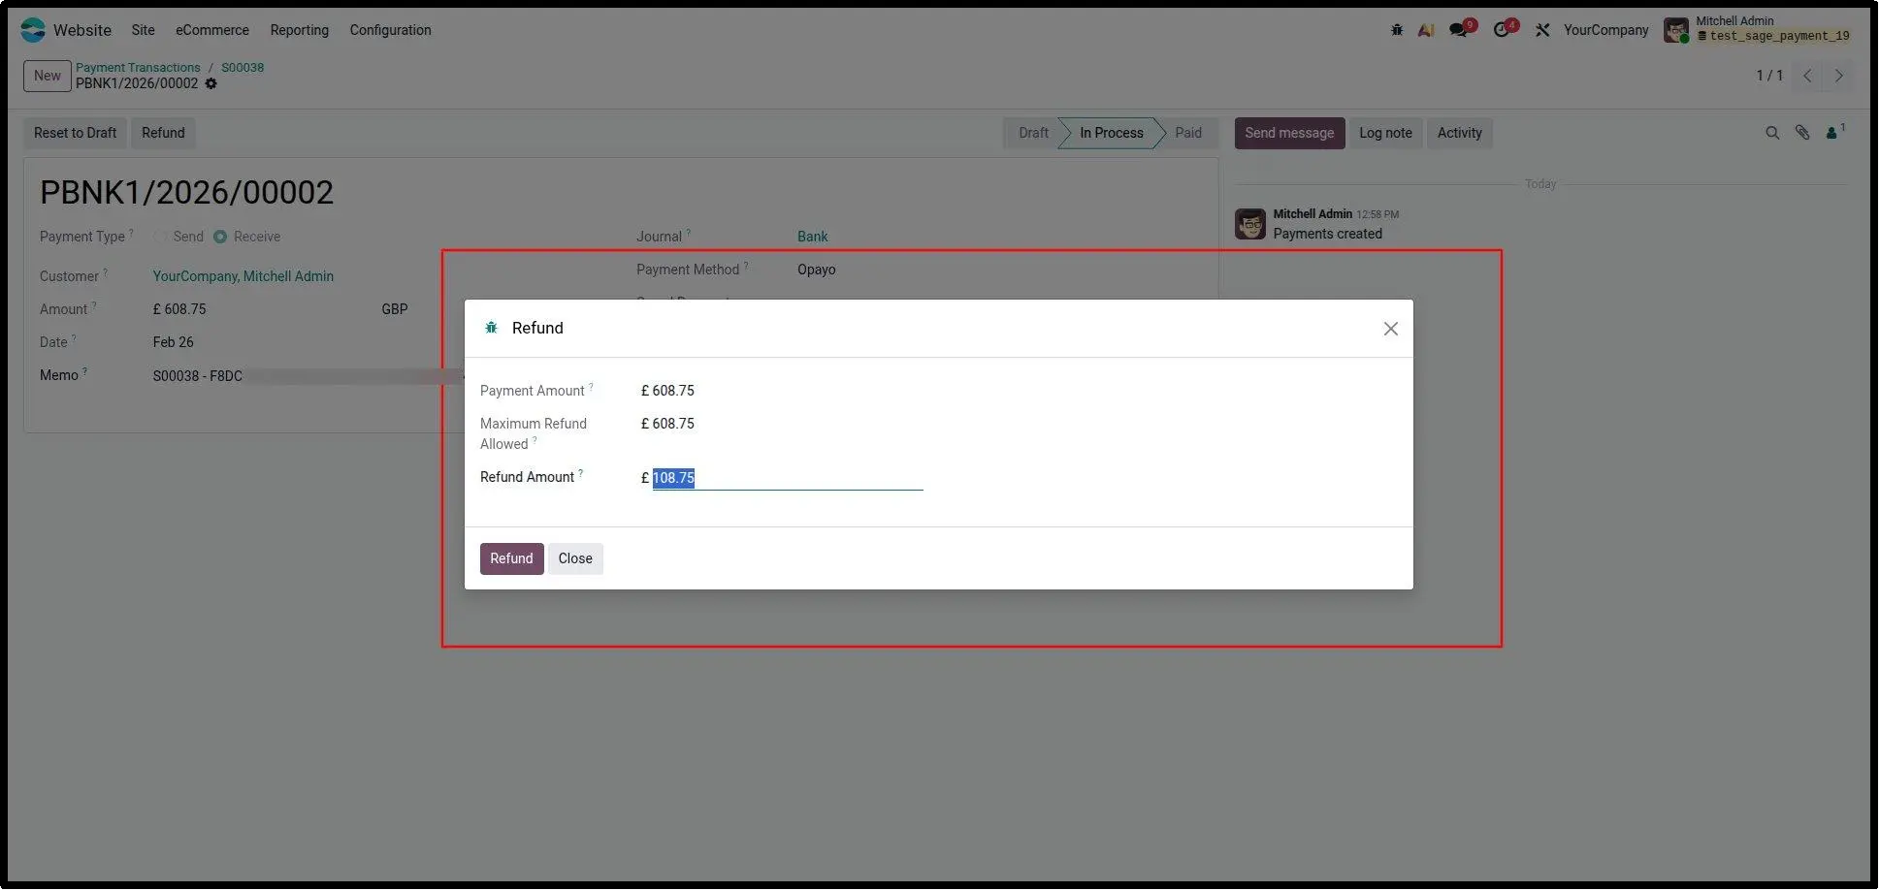The image size is (1880, 891).
Task: Click Send message button in chatter
Action: point(1290,133)
